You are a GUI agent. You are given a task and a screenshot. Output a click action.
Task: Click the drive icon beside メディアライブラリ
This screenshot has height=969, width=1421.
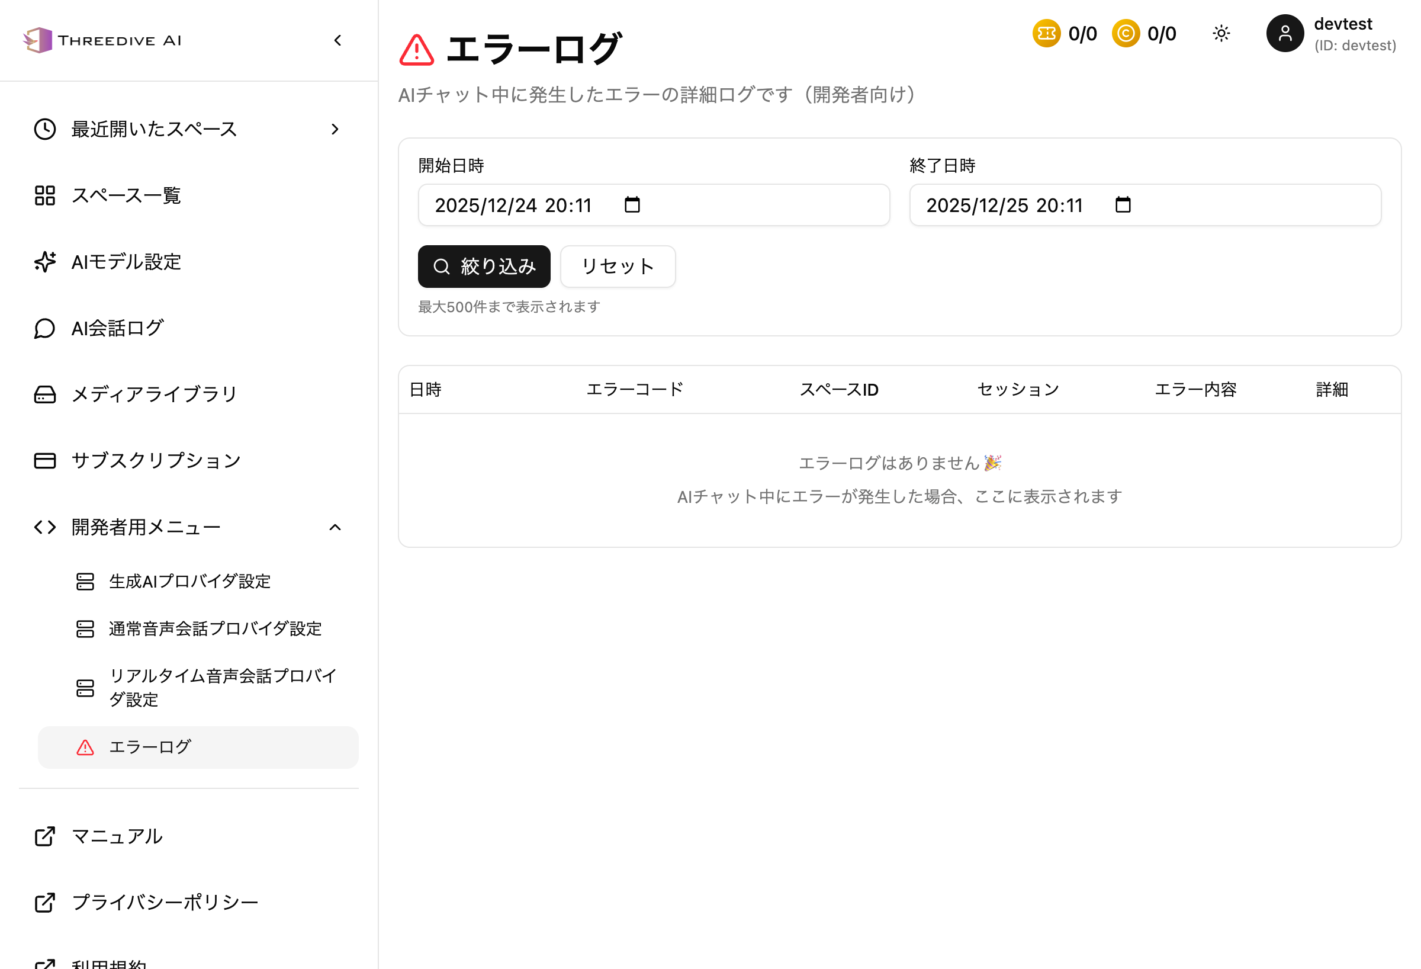(44, 394)
